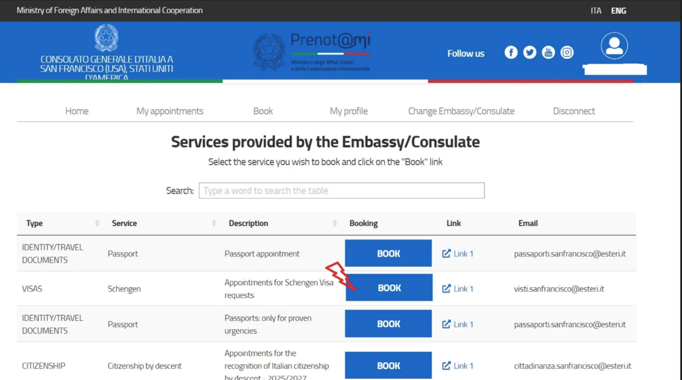The height and width of the screenshot is (380, 682).
Task: Select Disconnect in the navigation bar
Action: tap(573, 111)
